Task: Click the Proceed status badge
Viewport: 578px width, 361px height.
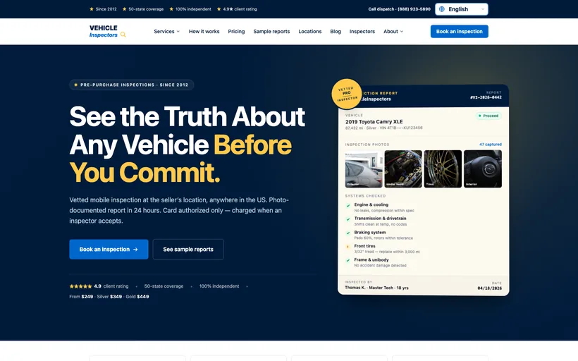Action: coord(488,116)
